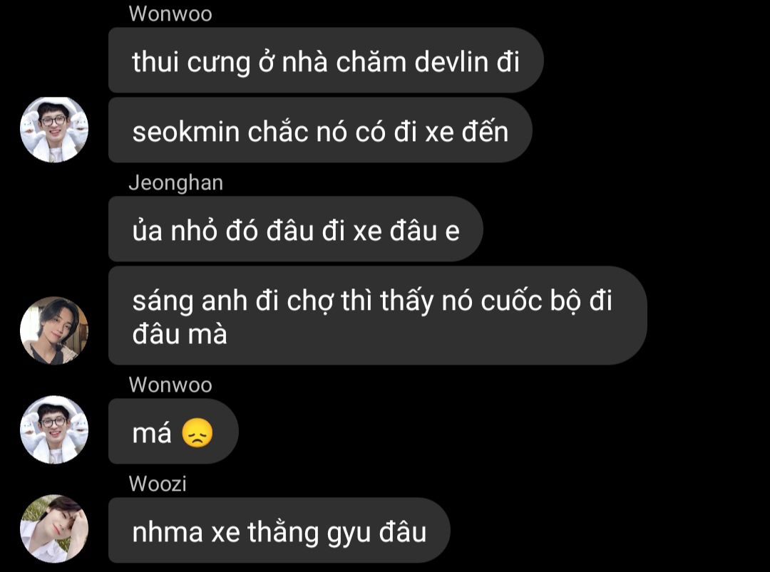Screen dimensions: 770x572
Task: Select the message 'seokmin chắc nó có đi xe đến'
Action: (x=320, y=130)
